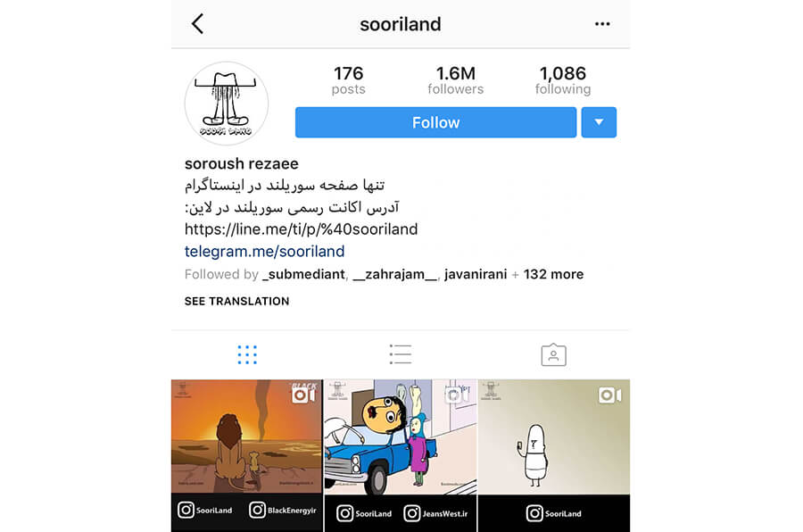This screenshot has height=532, width=803.
Task: Click the blue Follow button
Action: tap(435, 122)
